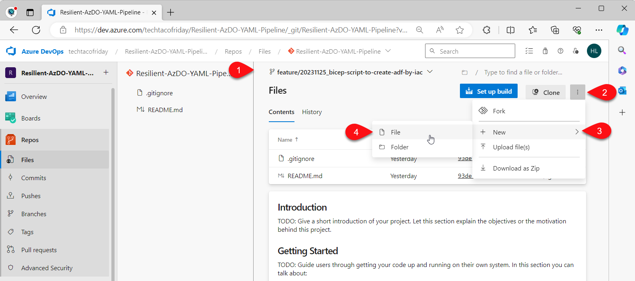
Task: Click the Search input field
Action: (x=470, y=51)
